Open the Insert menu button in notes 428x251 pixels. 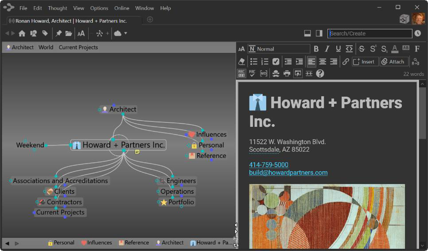(365, 62)
